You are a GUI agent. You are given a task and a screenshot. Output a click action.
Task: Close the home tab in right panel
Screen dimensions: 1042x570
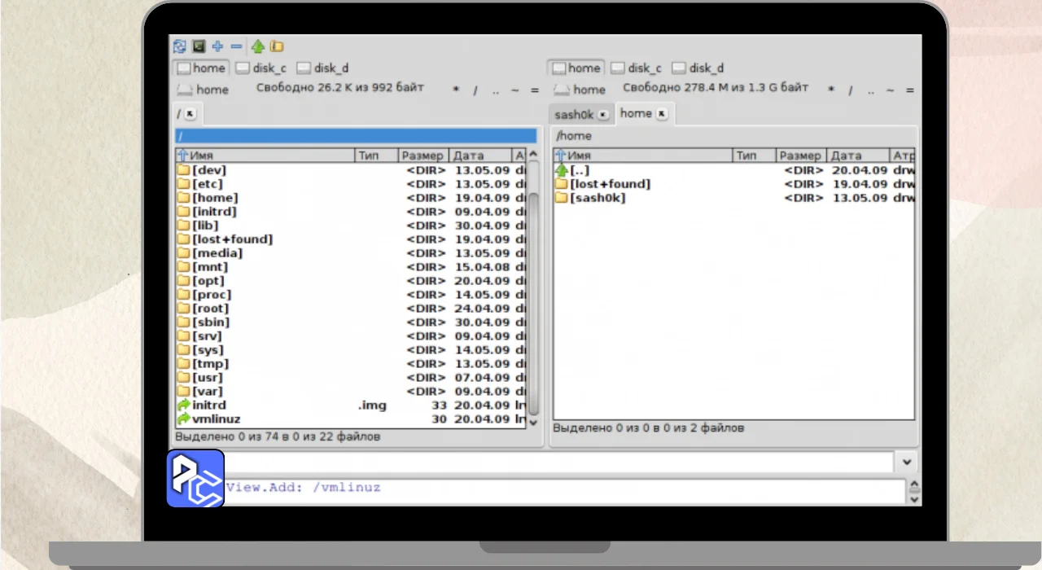[x=661, y=114]
